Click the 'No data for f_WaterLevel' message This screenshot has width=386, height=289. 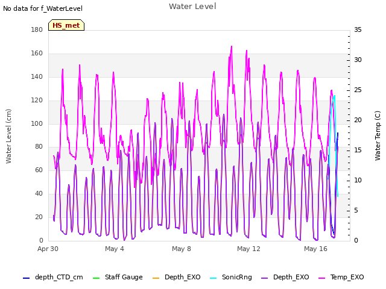[x=43, y=8]
